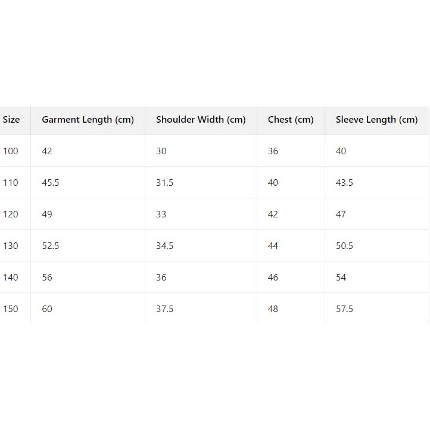Image resolution: width=430 pixels, height=430 pixels.
Task: Click shoulder width value 31.5
Action: pos(165,183)
